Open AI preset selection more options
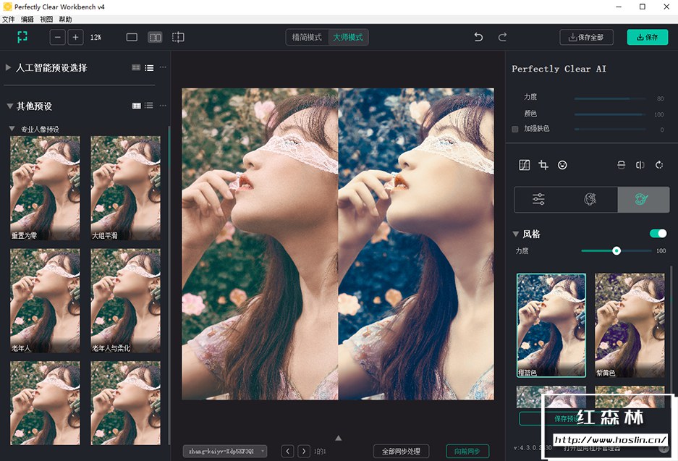The width and height of the screenshot is (678, 461). 163,67
